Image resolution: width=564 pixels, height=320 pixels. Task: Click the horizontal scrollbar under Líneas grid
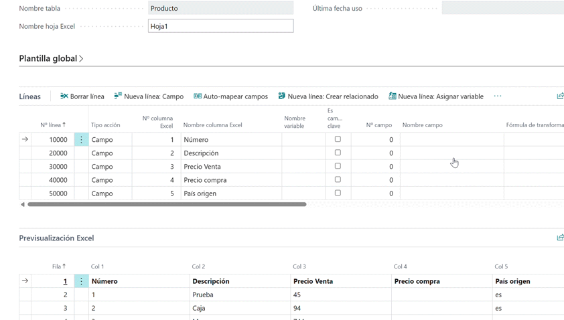click(x=166, y=204)
